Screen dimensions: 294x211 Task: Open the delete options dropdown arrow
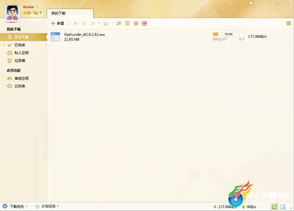pyautogui.click(x=99, y=23)
